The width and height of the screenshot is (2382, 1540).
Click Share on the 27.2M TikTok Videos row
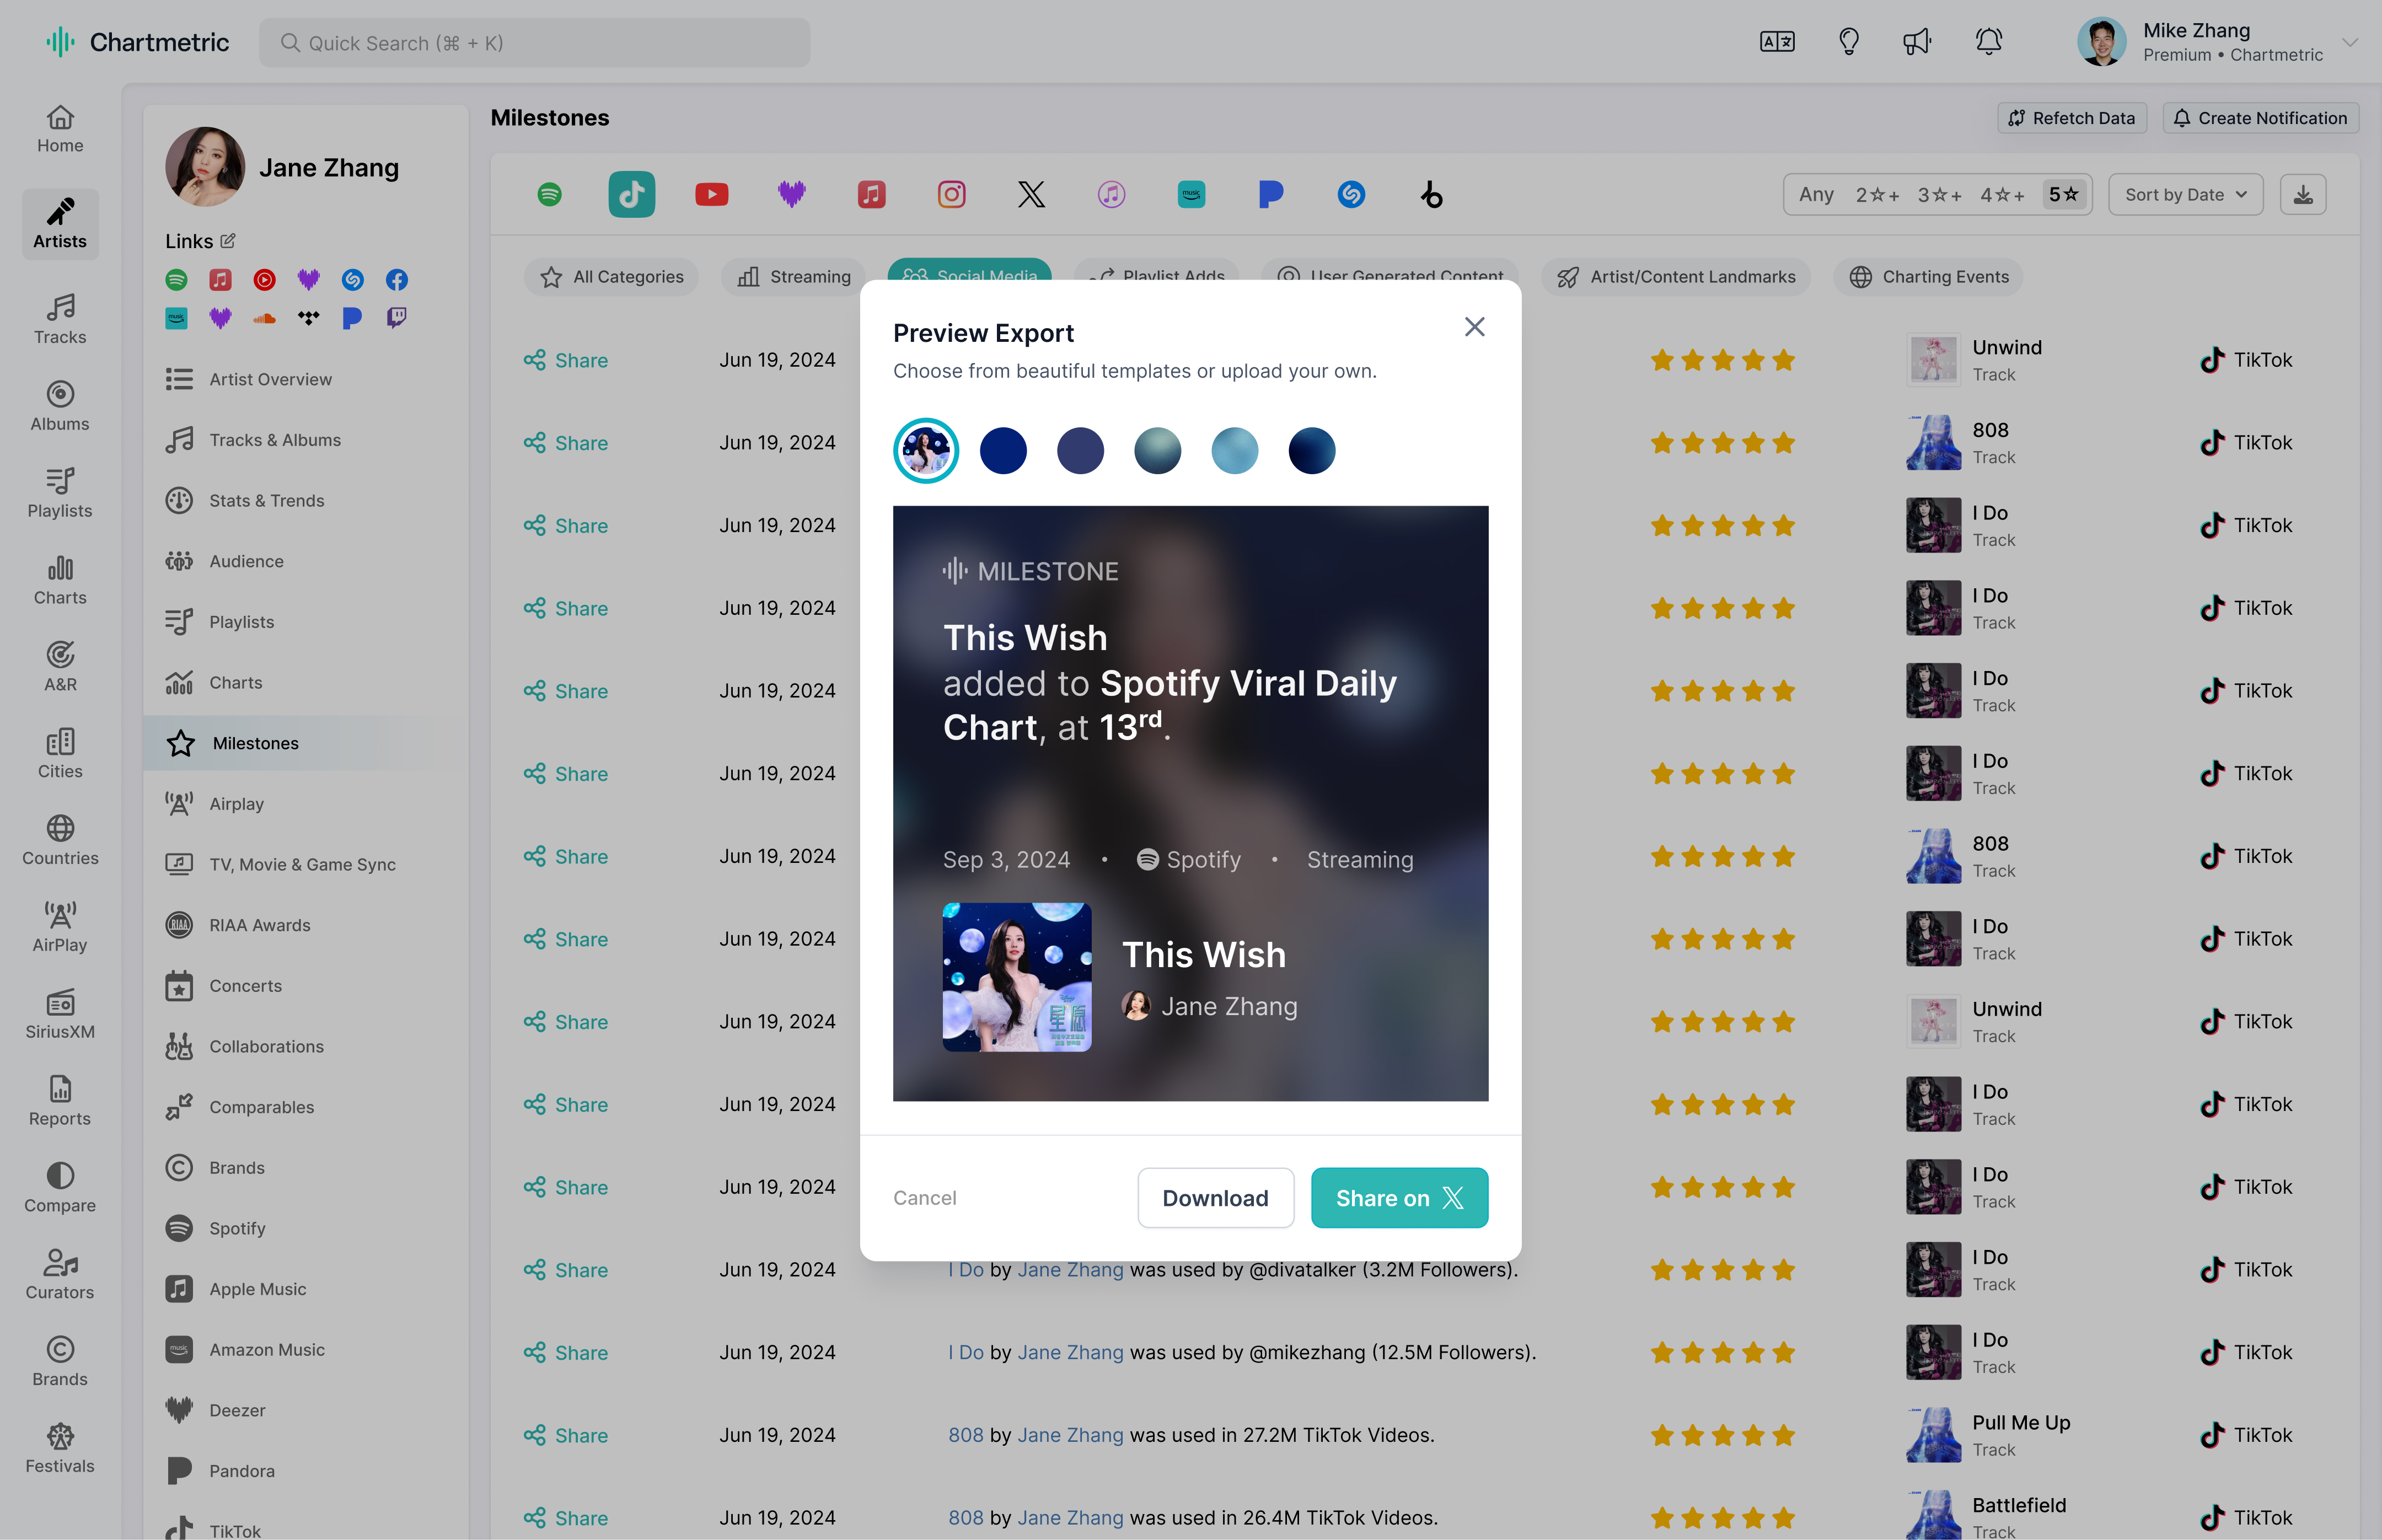click(566, 1435)
